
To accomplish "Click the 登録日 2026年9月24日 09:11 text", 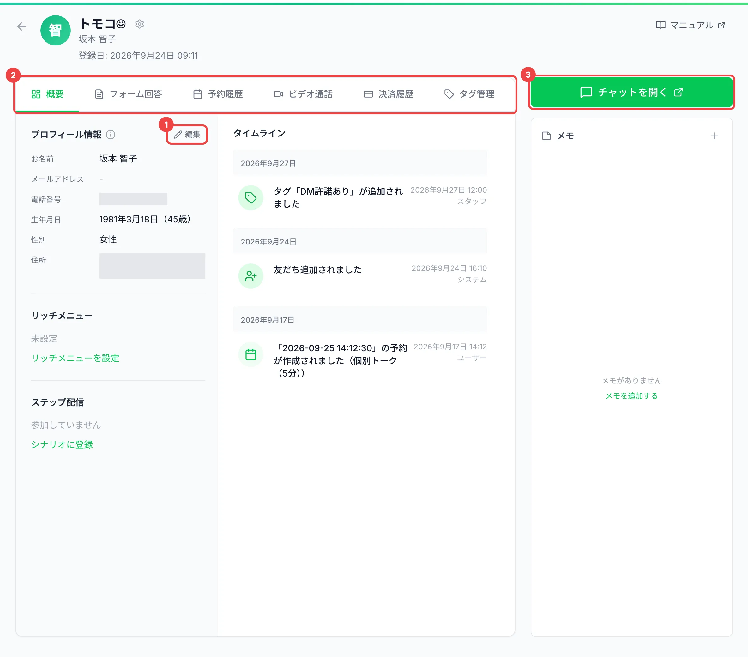I will point(138,56).
